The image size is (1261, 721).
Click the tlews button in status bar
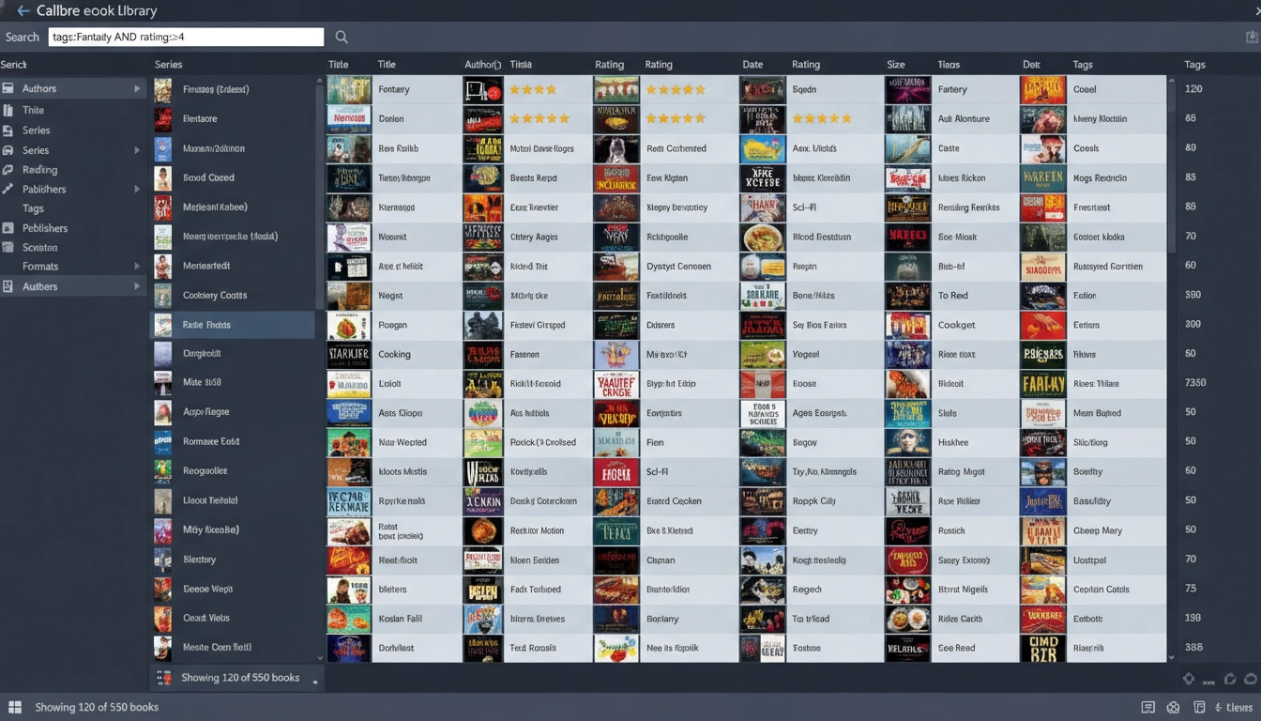1234,707
